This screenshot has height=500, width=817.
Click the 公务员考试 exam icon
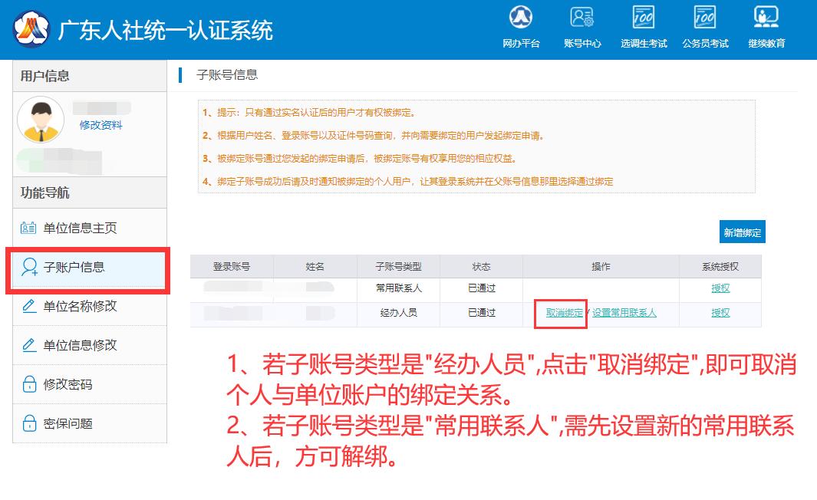coord(705,18)
